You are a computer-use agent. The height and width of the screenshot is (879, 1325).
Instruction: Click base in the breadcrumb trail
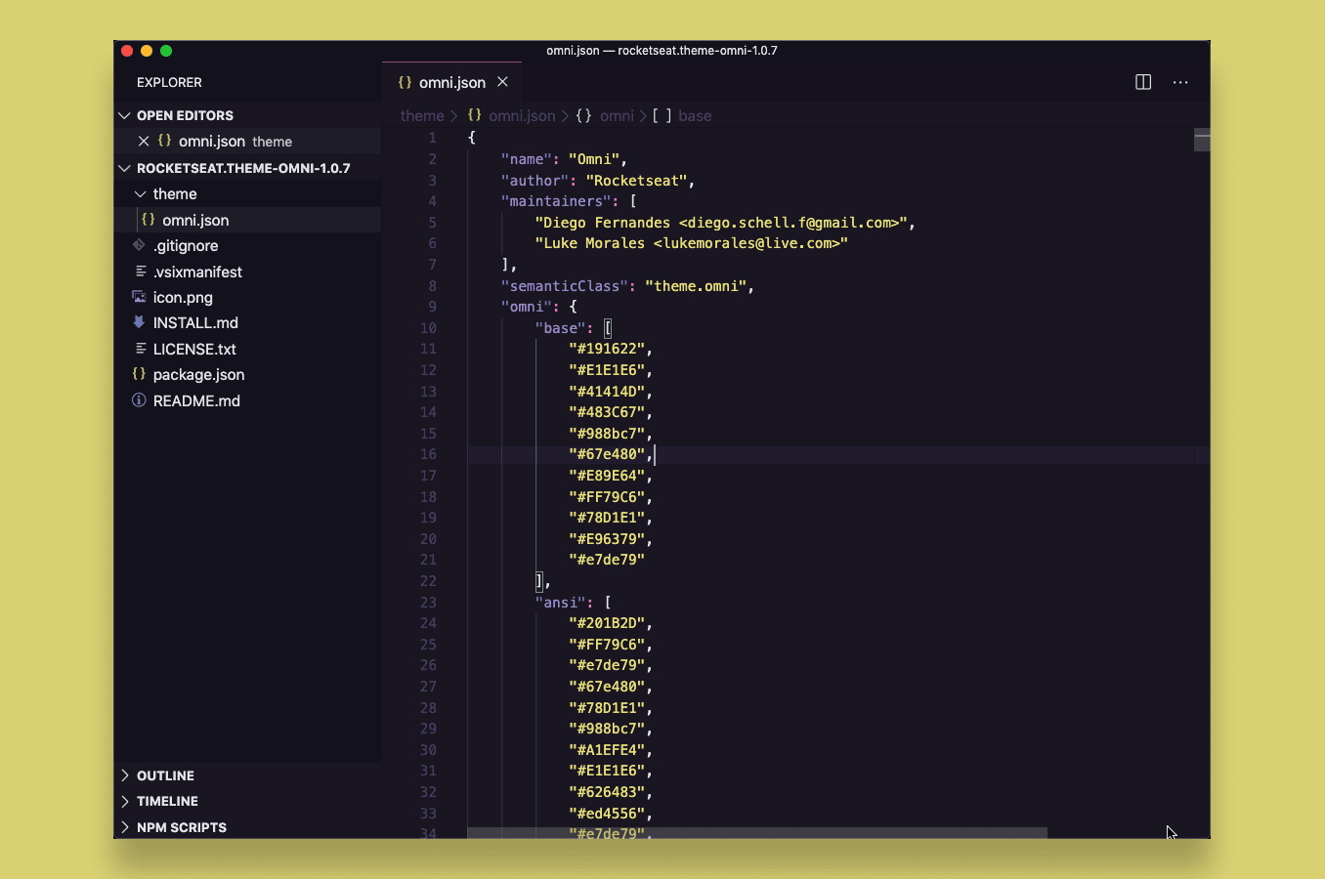pyautogui.click(x=695, y=115)
